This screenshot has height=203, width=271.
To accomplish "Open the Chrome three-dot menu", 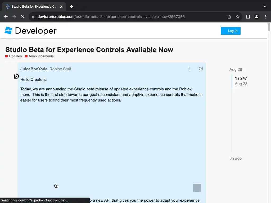I will click(x=265, y=17).
